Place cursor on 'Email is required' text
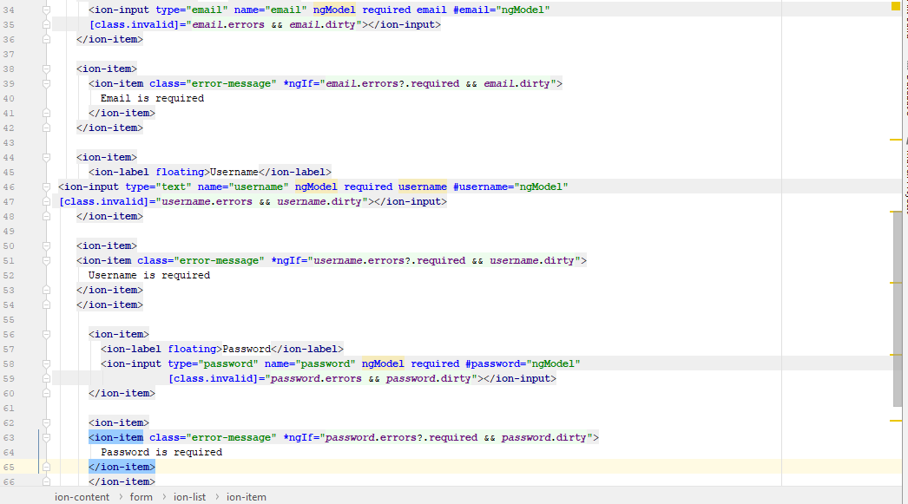The height and width of the screenshot is (504, 908). click(x=152, y=98)
